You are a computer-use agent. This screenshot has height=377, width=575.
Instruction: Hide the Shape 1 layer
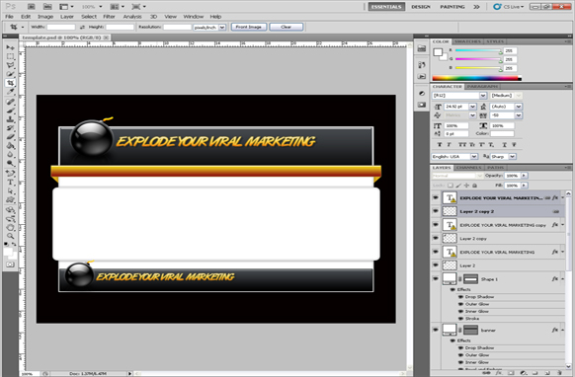coord(436,279)
